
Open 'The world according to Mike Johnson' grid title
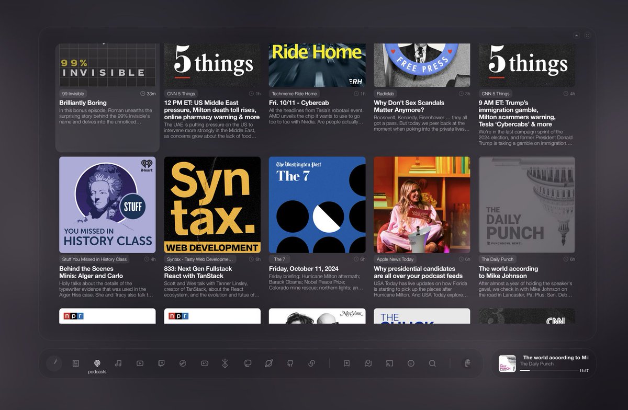508,272
